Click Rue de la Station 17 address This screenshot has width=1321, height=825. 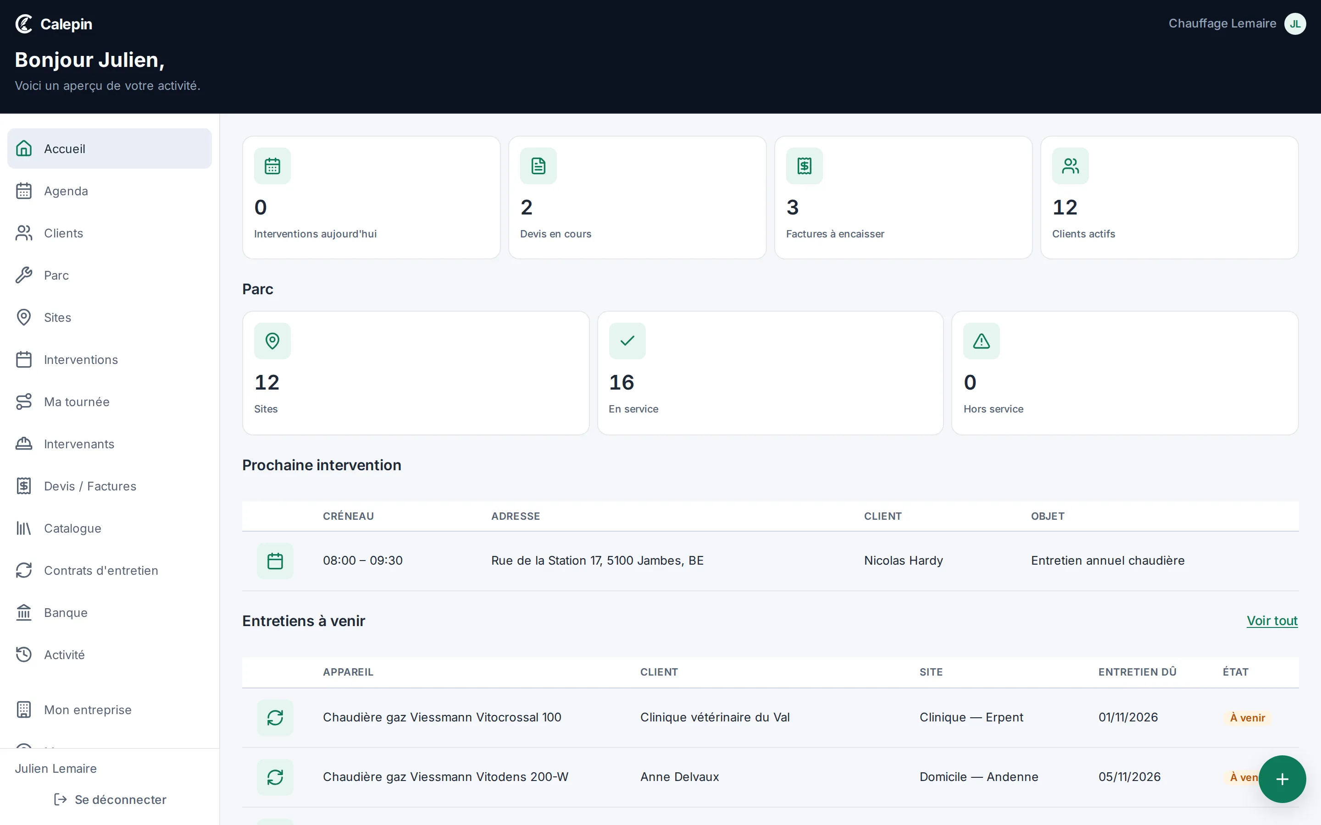597,561
